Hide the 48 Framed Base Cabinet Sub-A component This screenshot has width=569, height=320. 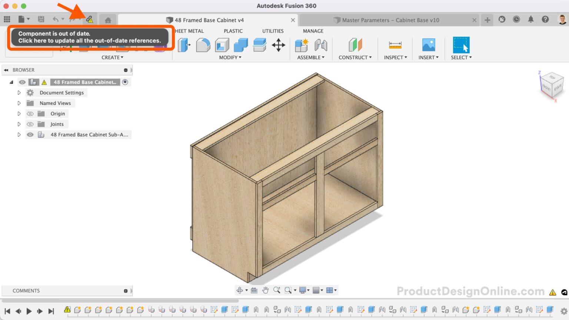pos(30,134)
